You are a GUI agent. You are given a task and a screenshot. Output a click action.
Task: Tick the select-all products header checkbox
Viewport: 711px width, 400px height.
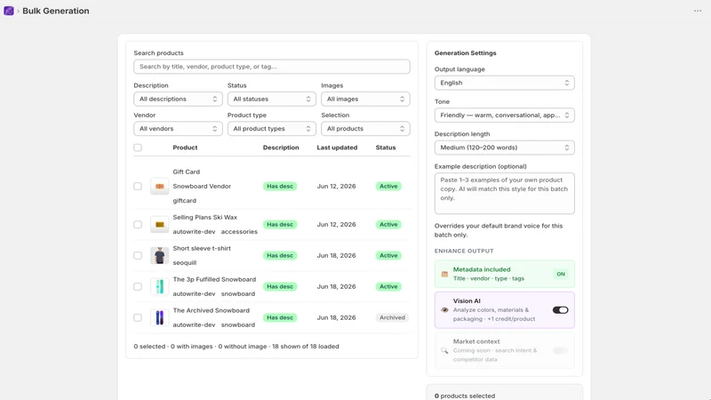point(138,148)
